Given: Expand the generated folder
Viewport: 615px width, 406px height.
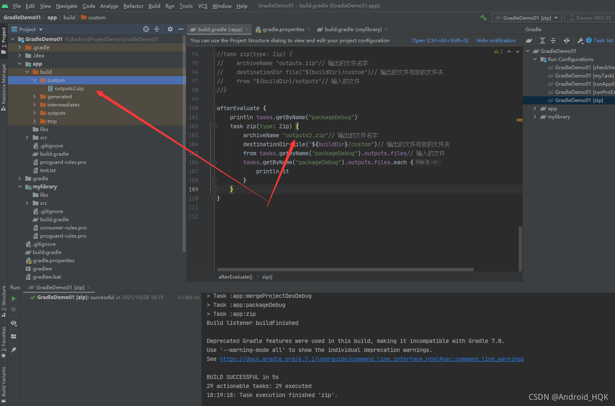Looking at the screenshot, I should [34, 97].
